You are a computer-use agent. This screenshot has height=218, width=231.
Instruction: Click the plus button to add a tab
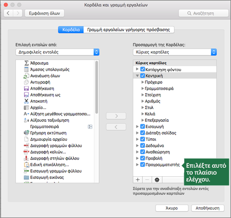pos(138,180)
